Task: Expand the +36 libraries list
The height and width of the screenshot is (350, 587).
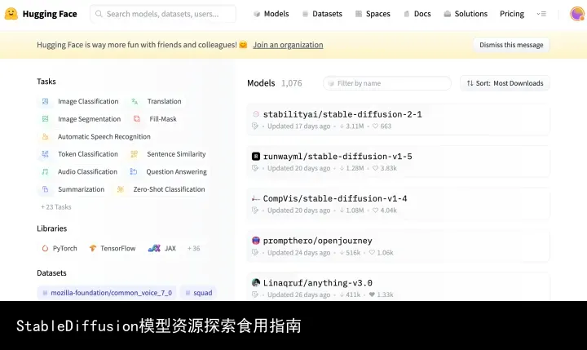Action: point(193,248)
